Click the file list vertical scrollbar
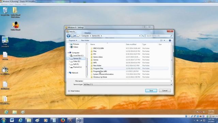This screenshot has width=218, height=123. (172, 60)
